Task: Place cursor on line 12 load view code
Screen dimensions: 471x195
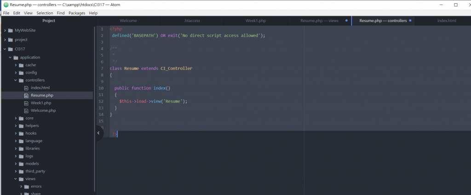Action: (x=153, y=101)
